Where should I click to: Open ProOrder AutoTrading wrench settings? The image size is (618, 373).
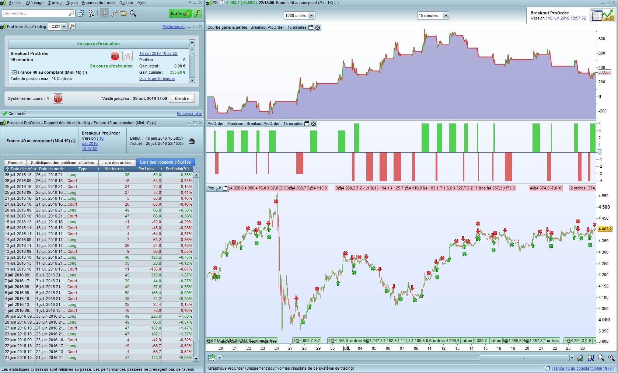coord(72,27)
